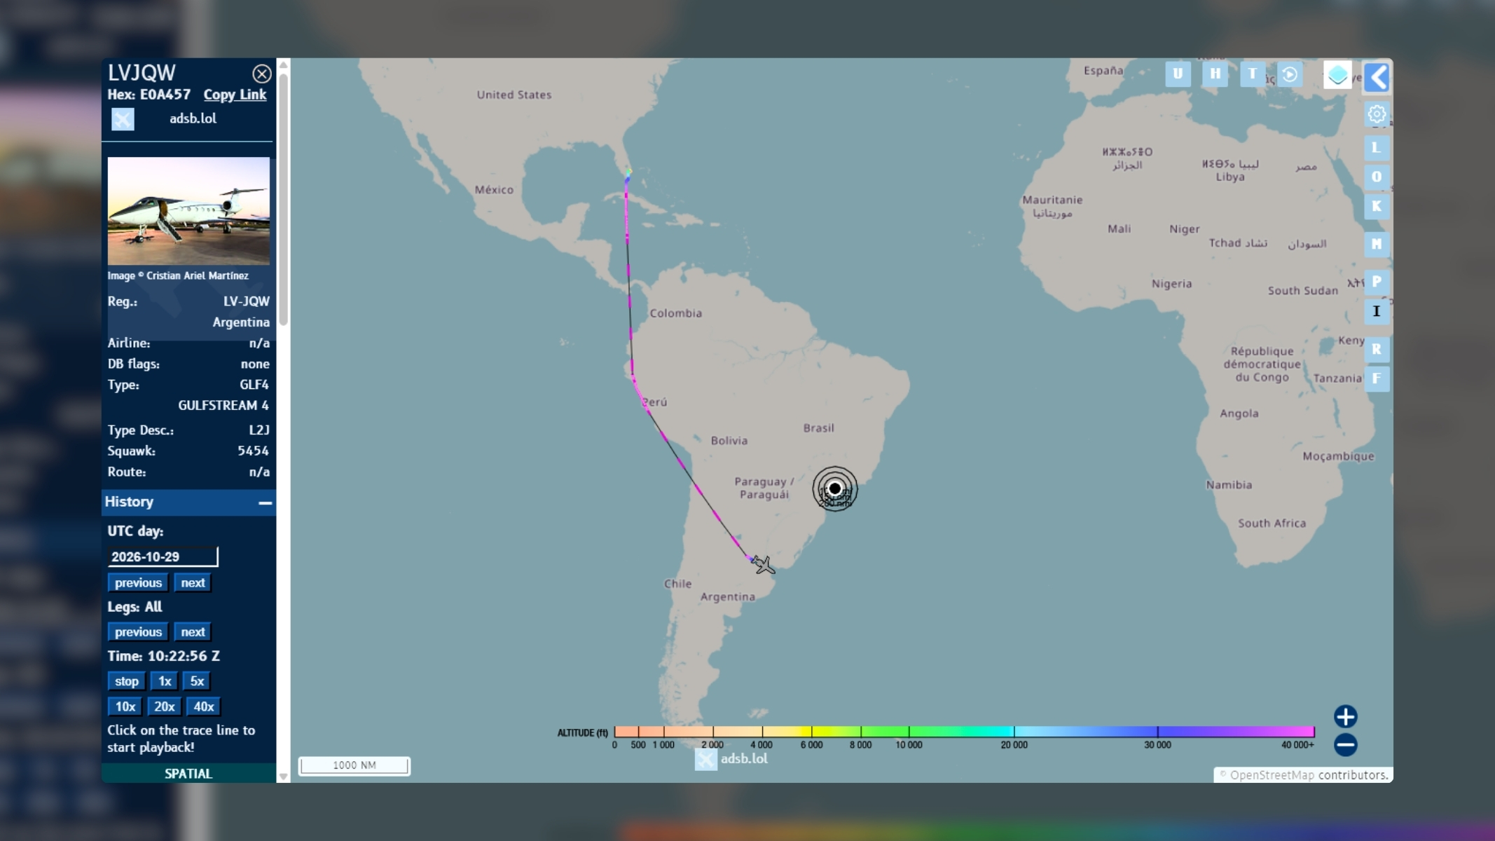
Task: Toggle the U button on map toolbar
Action: click(1178, 74)
